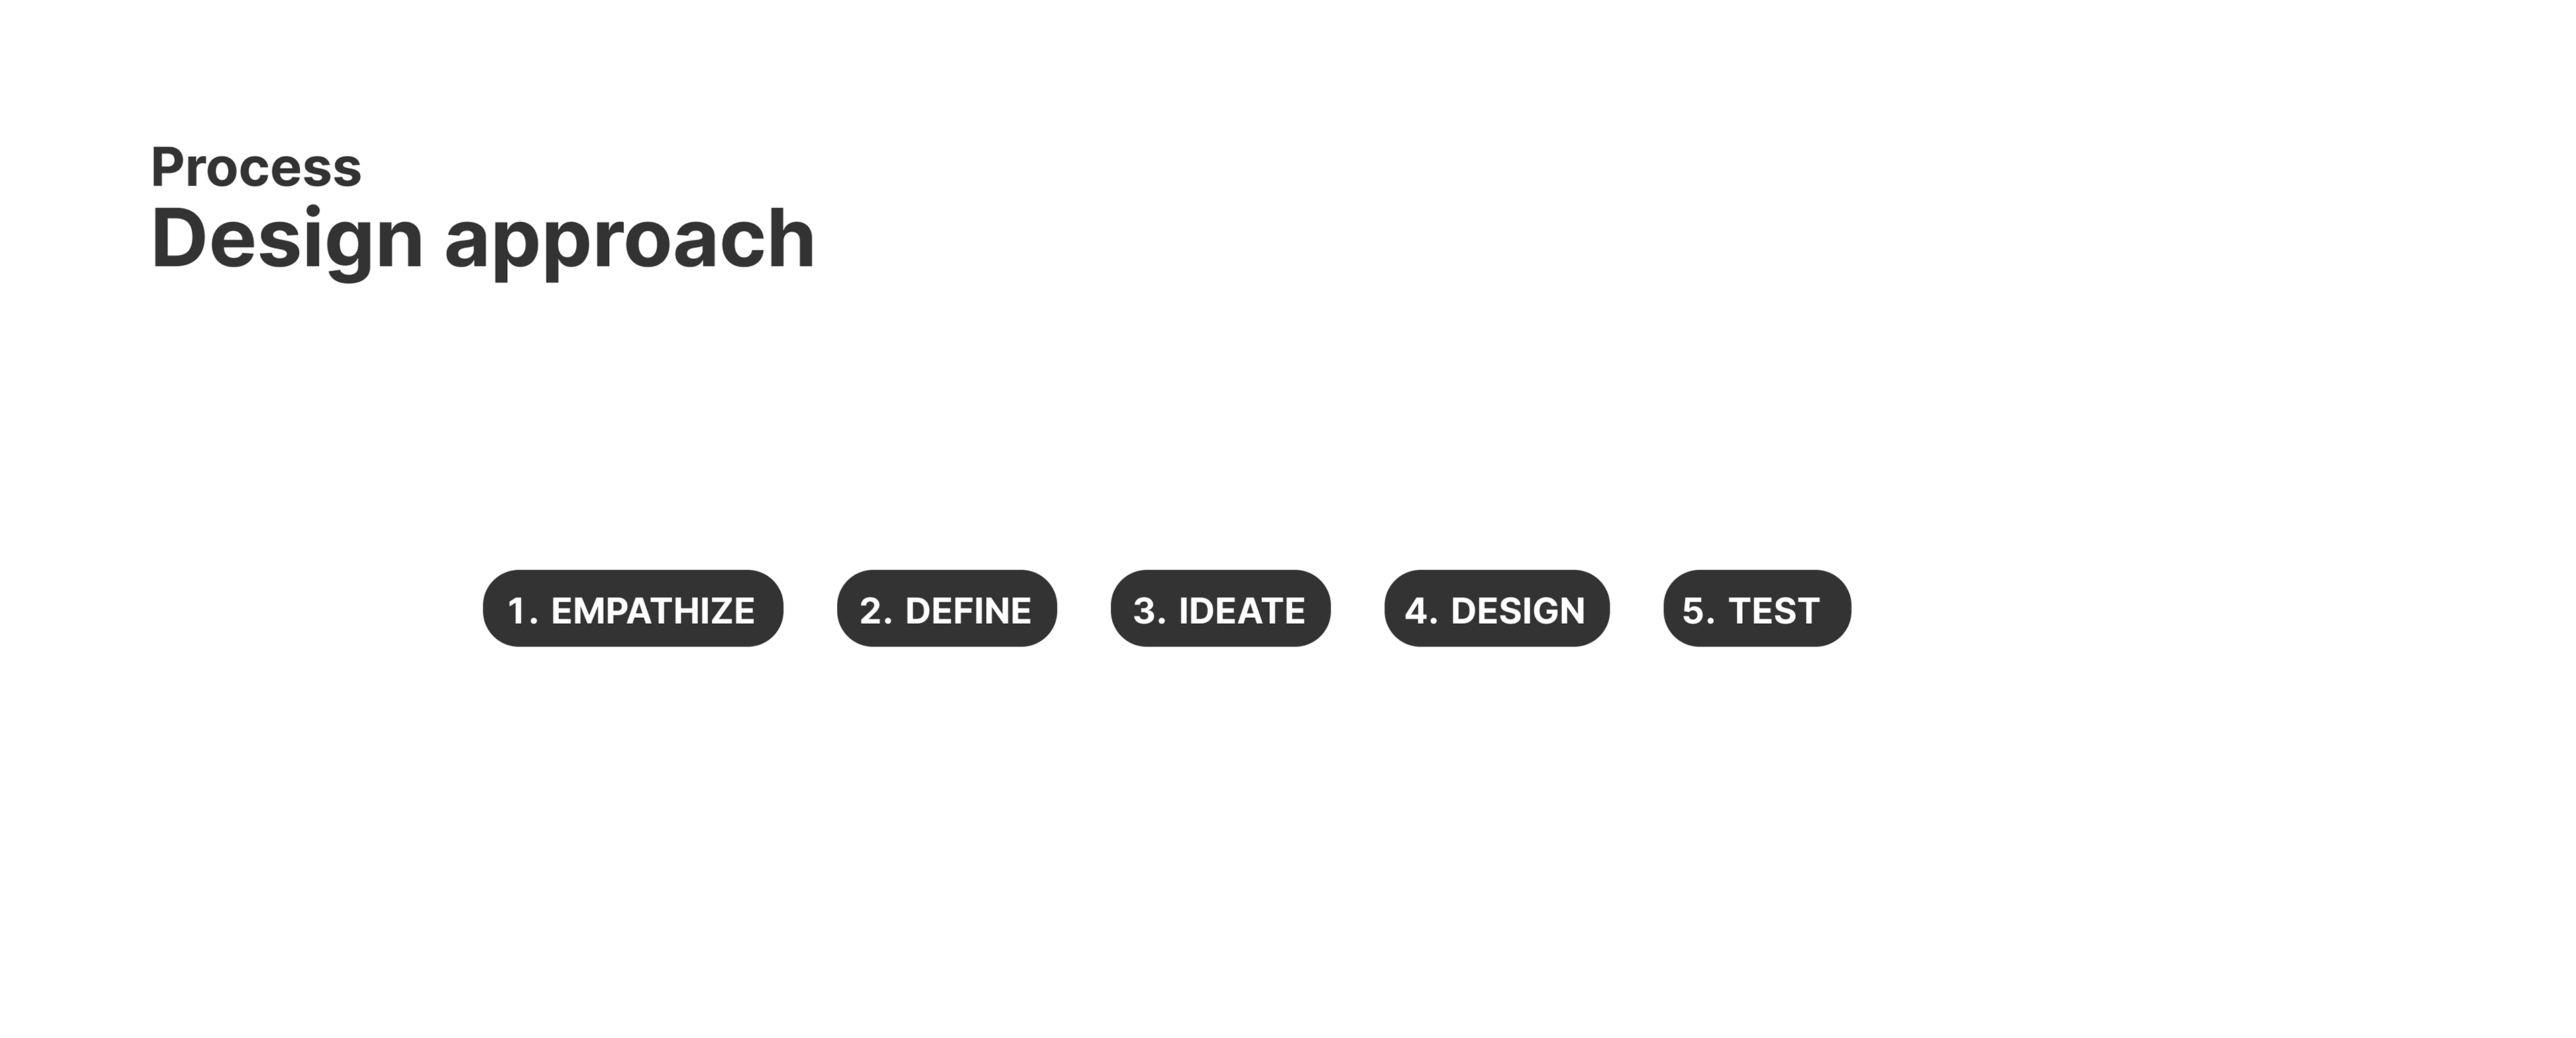The height and width of the screenshot is (1038, 2576).
Task: Click the number 2 in the DEFINE pill
Action: [x=870, y=610]
